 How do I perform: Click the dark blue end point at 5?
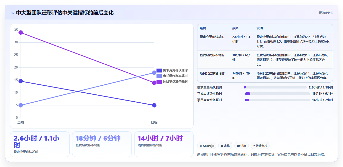pyautogui.click(x=154, y=105)
